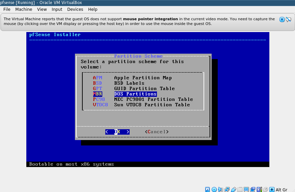Click the Alt Gr host key label
Image resolution: width=295 pixels, height=192 pixels.
(281, 190)
